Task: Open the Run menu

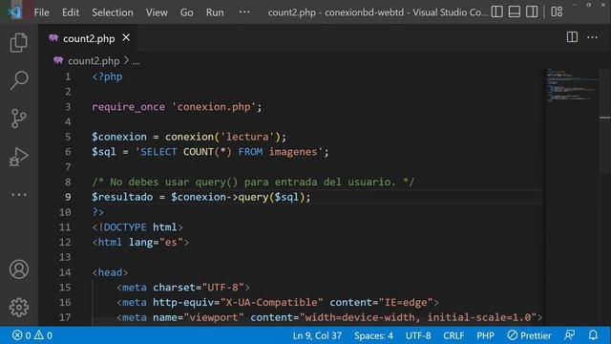Action: coord(215,12)
